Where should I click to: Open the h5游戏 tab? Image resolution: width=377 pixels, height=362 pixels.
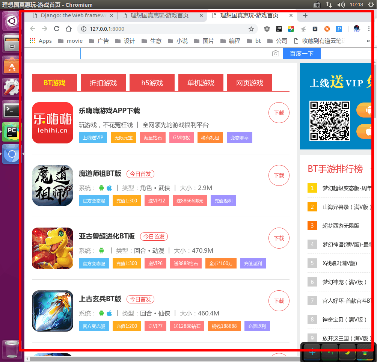tap(152, 83)
